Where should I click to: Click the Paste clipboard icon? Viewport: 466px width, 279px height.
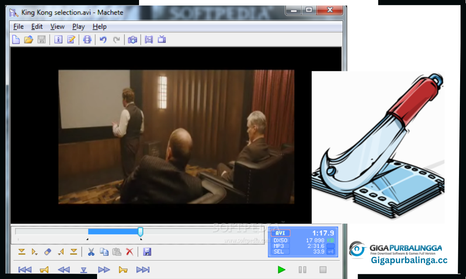(x=117, y=252)
